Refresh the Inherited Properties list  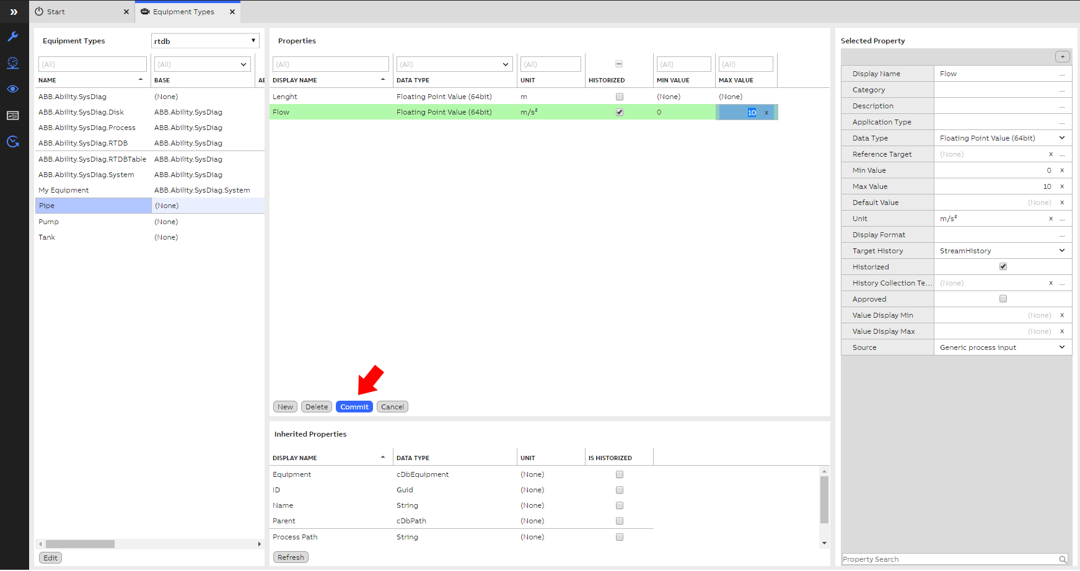click(x=291, y=557)
